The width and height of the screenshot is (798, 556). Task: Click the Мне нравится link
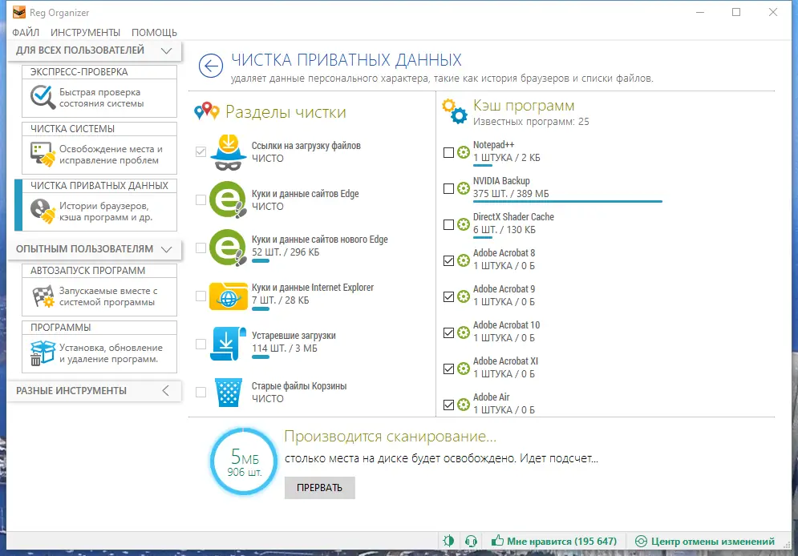click(x=562, y=542)
